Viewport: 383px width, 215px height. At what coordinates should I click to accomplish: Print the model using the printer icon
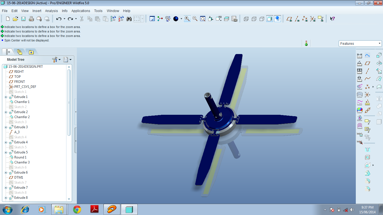[31, 19]
